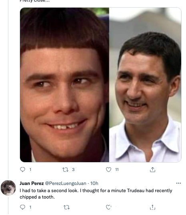
Task: Retweet Juan Perez's chipped tooth tweet
Action: coord(66,207)
